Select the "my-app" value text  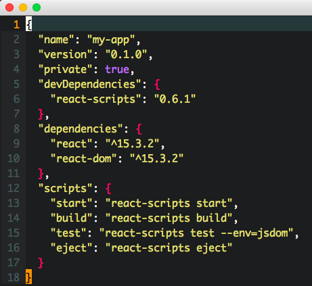click(111, 40)
